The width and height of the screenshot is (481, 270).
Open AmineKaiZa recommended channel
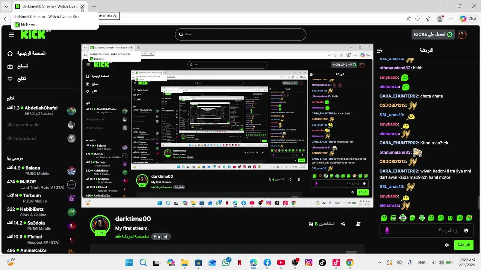[41, 250]
